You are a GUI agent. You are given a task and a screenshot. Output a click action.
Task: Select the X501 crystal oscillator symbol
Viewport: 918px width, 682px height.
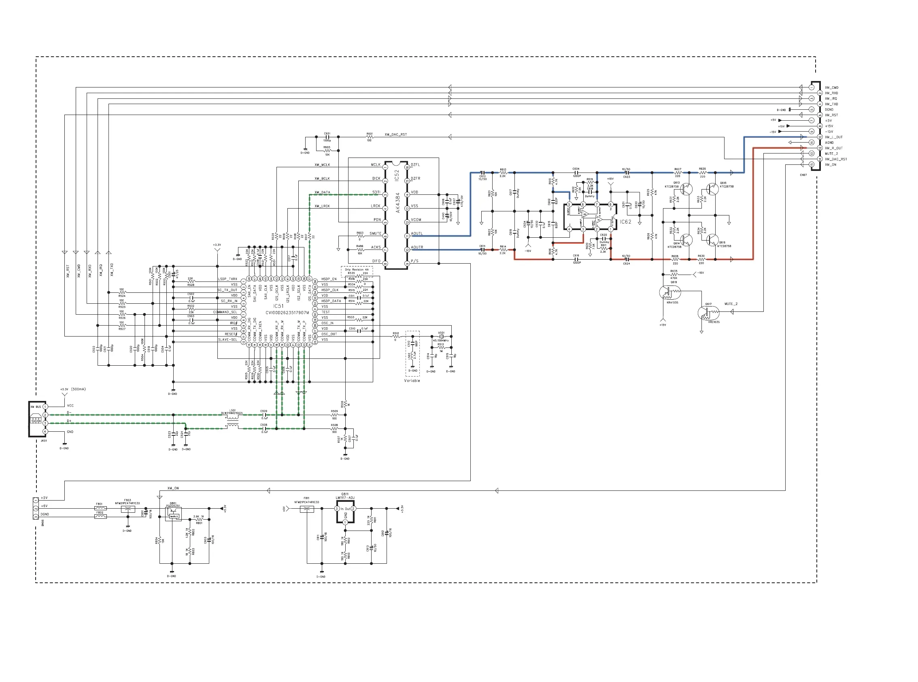coord(442,337)
